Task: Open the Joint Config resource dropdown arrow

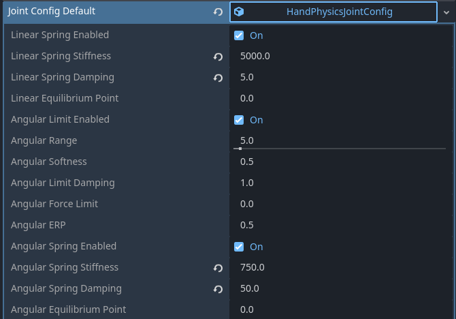Action: 445,12
